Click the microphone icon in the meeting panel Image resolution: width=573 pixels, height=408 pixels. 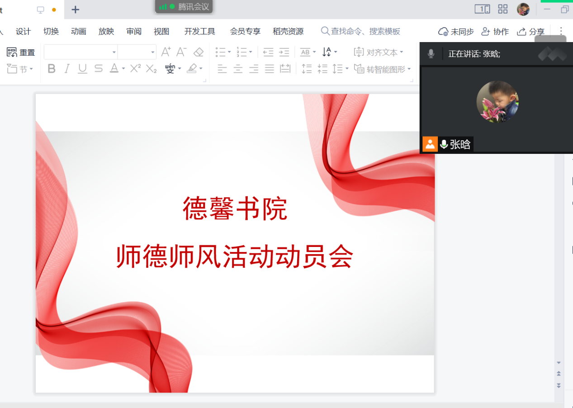pos(431,54)
